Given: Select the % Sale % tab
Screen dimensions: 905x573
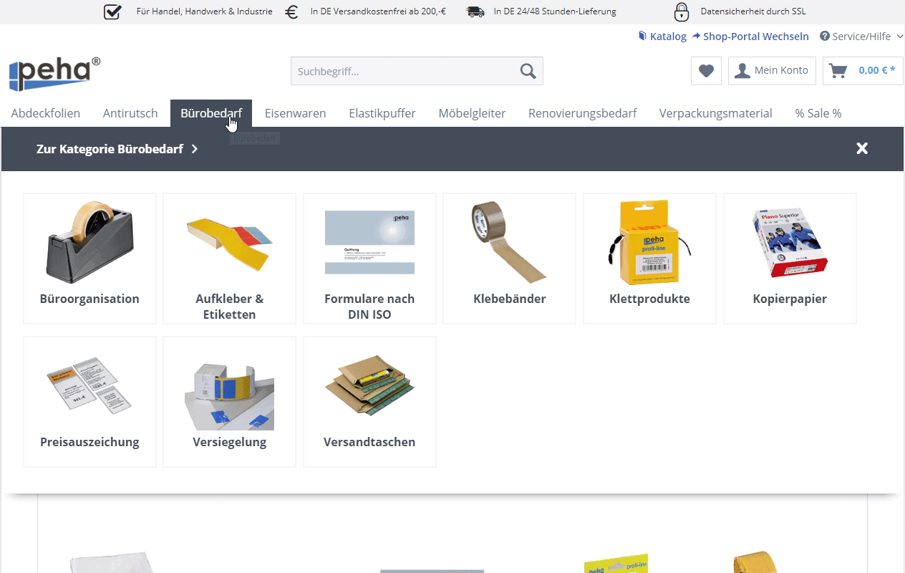Looking at the screenshot, I should [x=818, y=113].
